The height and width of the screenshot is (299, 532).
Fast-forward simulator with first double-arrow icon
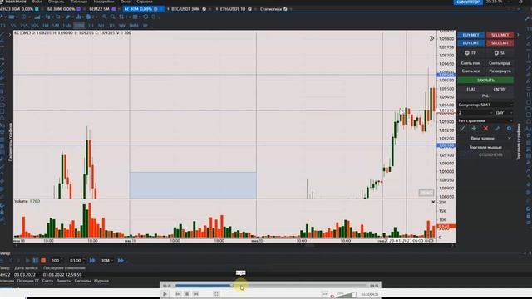click(x=92, y=260)
